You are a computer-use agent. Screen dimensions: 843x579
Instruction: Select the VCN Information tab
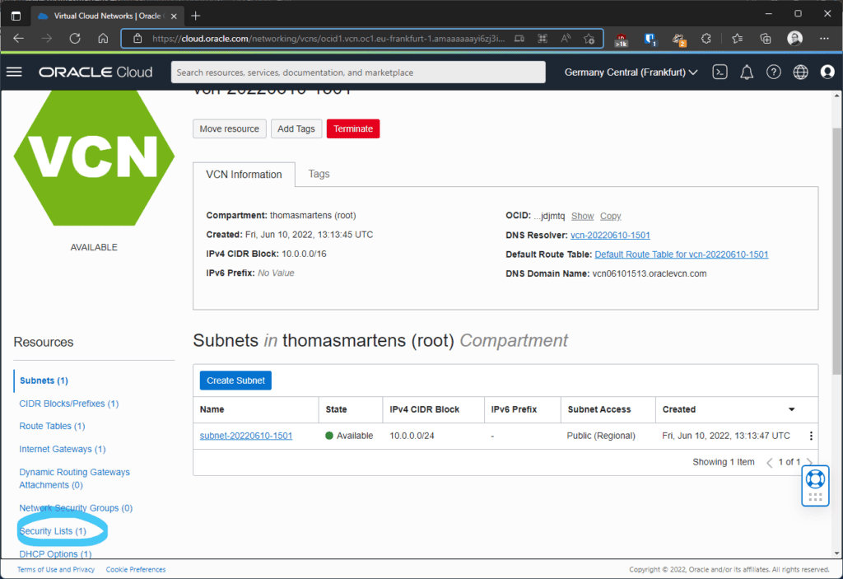[x=244, y=175]
